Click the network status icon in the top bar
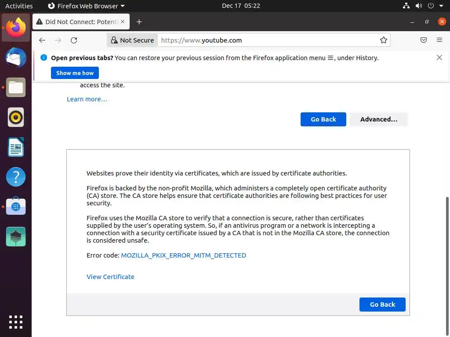Viewport: 450px width, 337px height. 406,6
